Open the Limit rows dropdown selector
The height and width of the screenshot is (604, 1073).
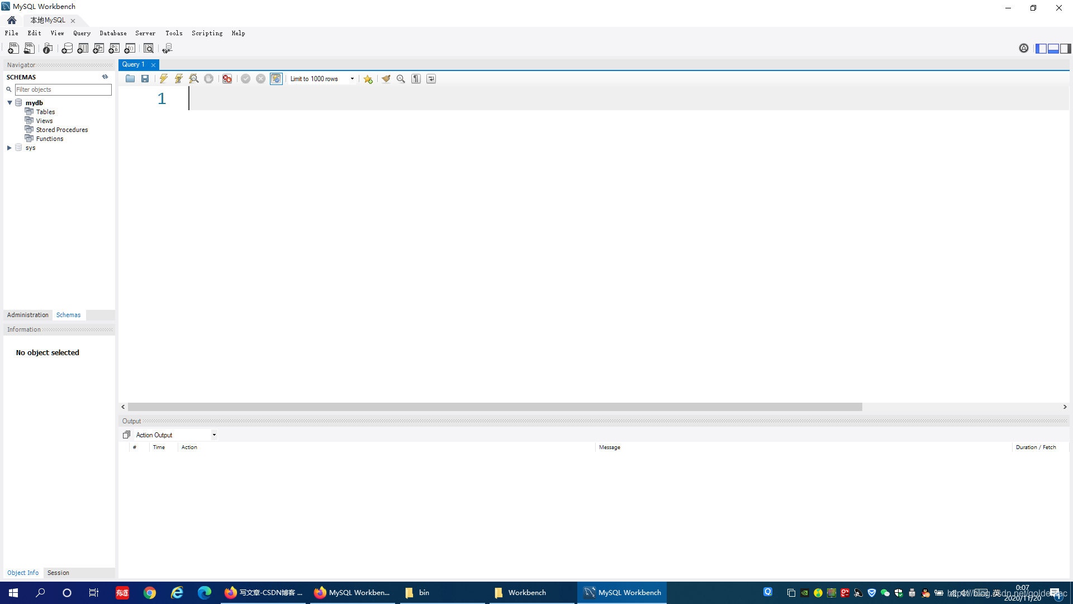pyautogui.click(x=352, y=78)
